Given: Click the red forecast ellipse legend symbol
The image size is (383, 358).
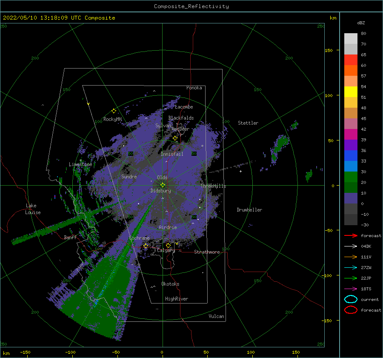Looking at the screenshot, I should pyautogui.click(x=351, y=310).
